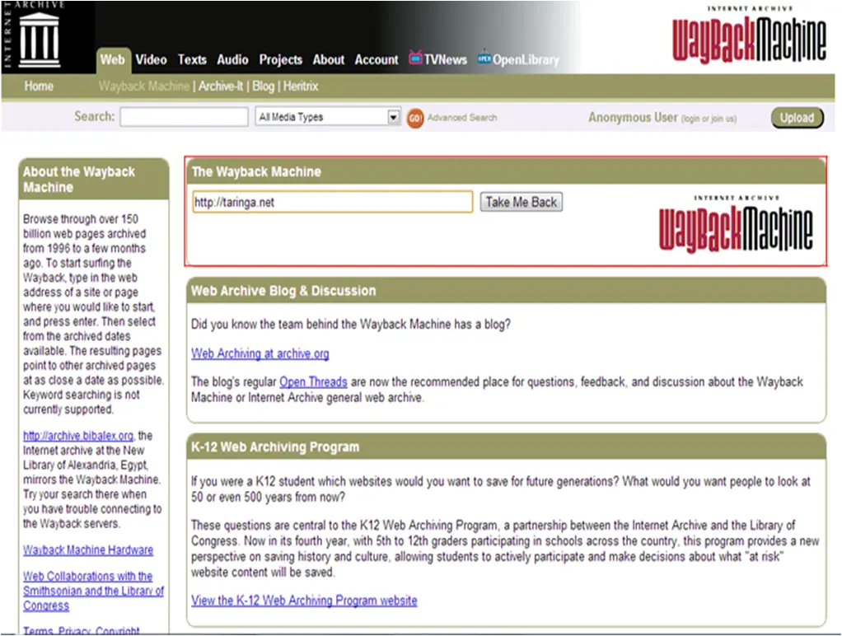This screenshot has height=636, width=842.
Task: Open the Audio tab
Action: point(232,59)
